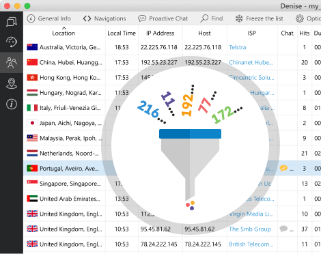Select visitor Australia, Victoria, Ge...
The width and height of the screenshot is (321, 254).
70,47
